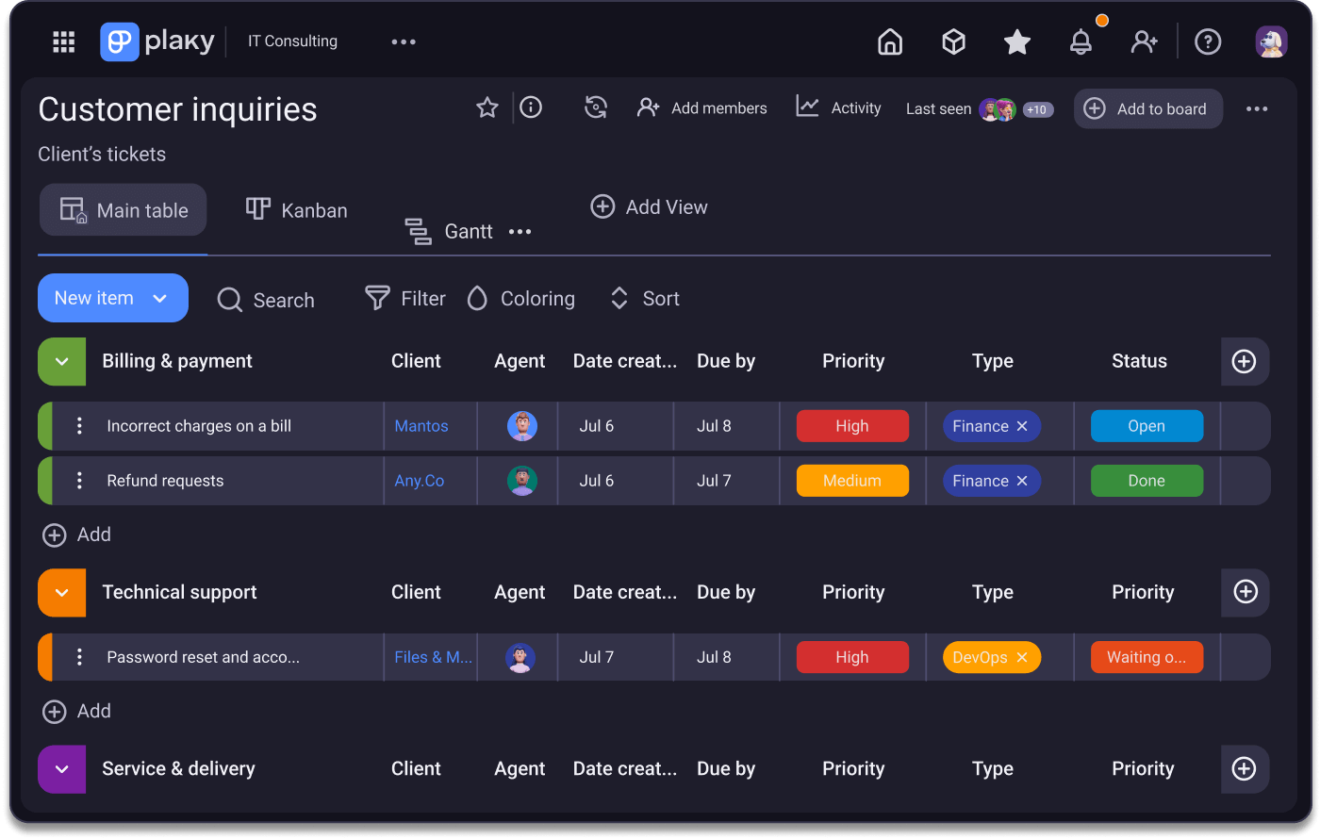Open the notifications bell
This screenshot has height=839, width=1320.
[x=1081, y=41]
